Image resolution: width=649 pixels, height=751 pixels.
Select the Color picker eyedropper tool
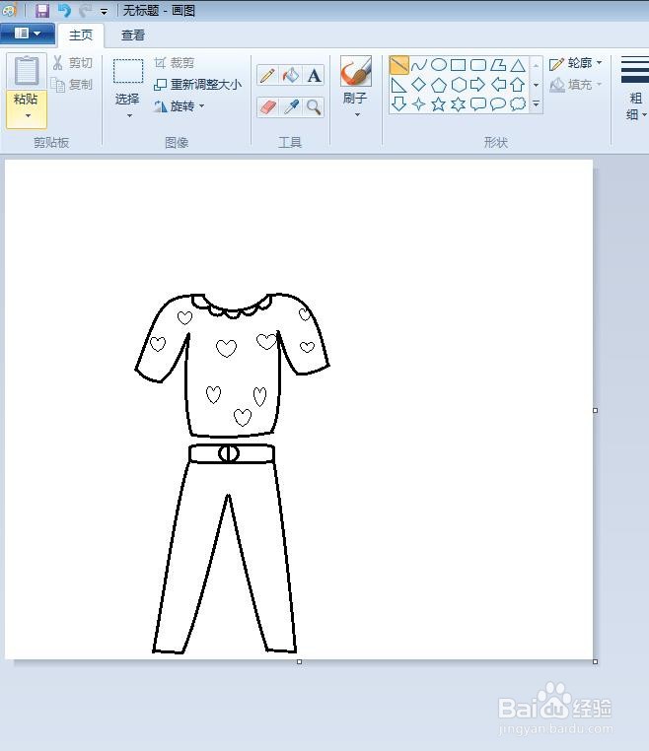click(291, 106)
